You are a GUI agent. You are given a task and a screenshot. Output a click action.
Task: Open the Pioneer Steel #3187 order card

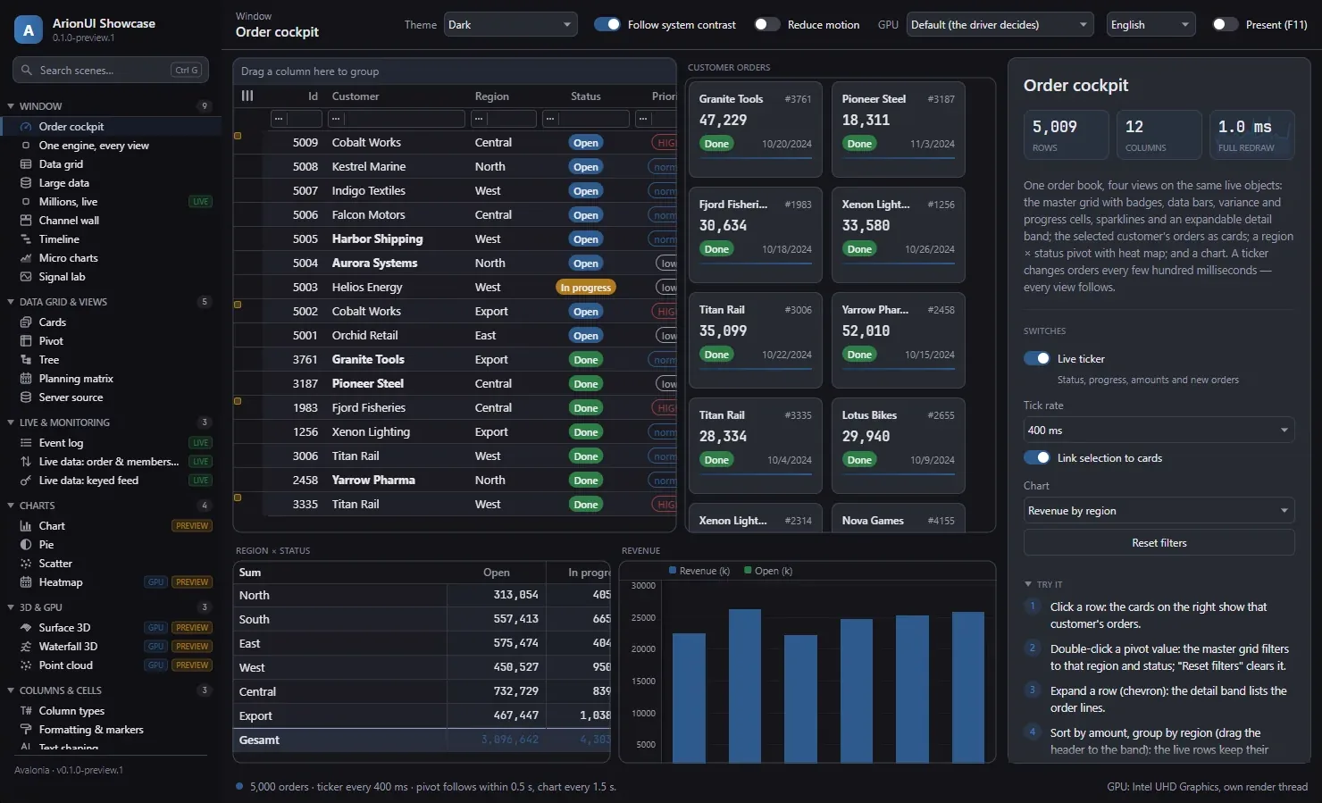[x=899, y=129]
